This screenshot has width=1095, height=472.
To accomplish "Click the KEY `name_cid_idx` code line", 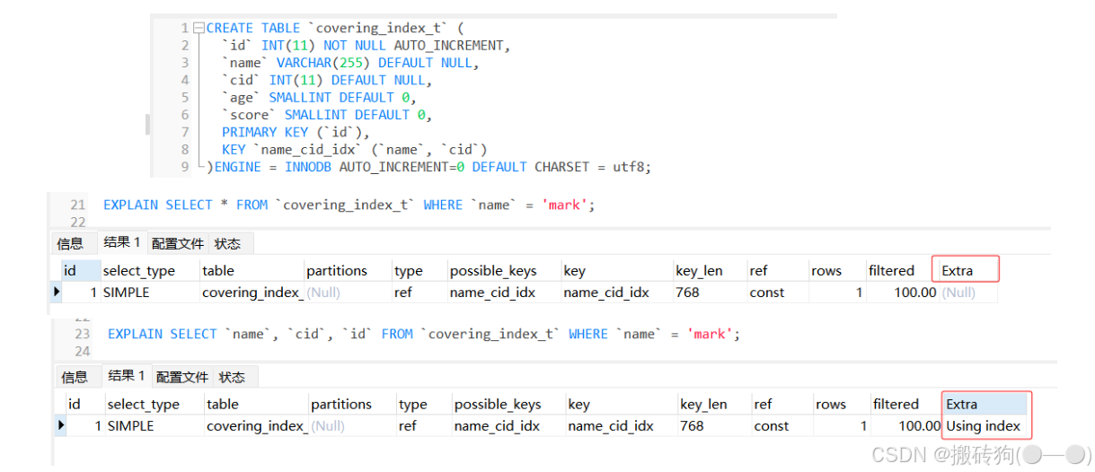I will coord(354,149).
